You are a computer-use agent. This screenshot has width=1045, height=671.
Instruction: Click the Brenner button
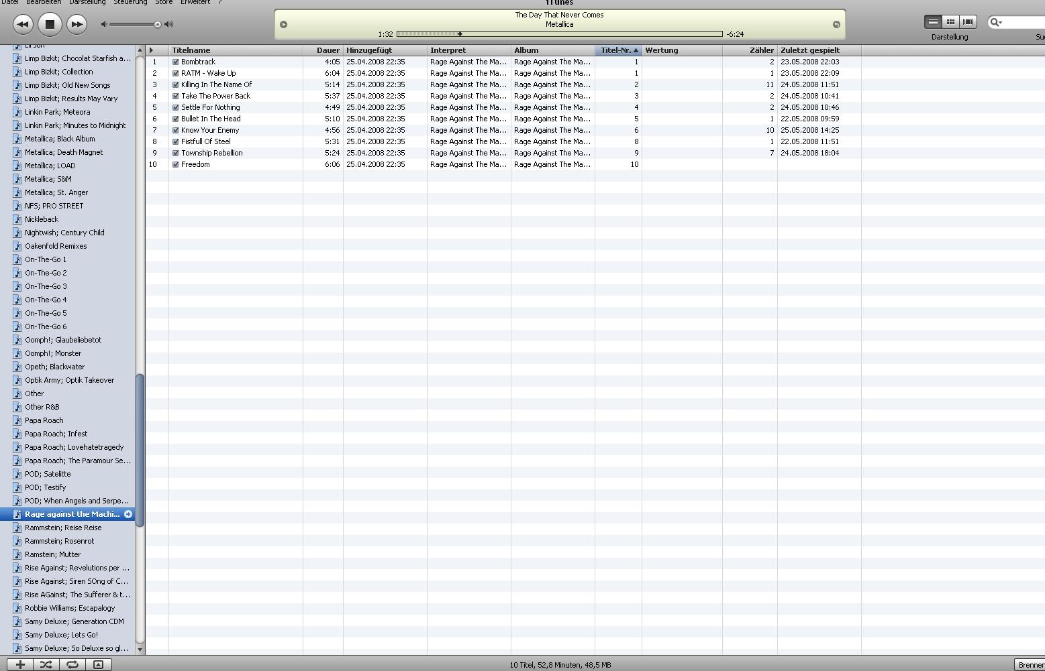pos(1030,665)
